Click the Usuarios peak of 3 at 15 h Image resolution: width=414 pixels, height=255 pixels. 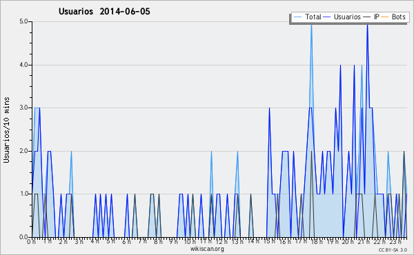coord(269,108)
